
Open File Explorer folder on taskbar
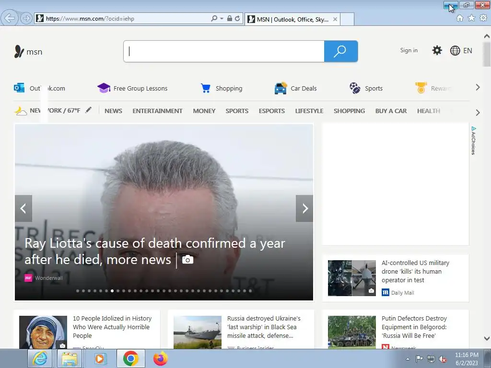(70, 358)
